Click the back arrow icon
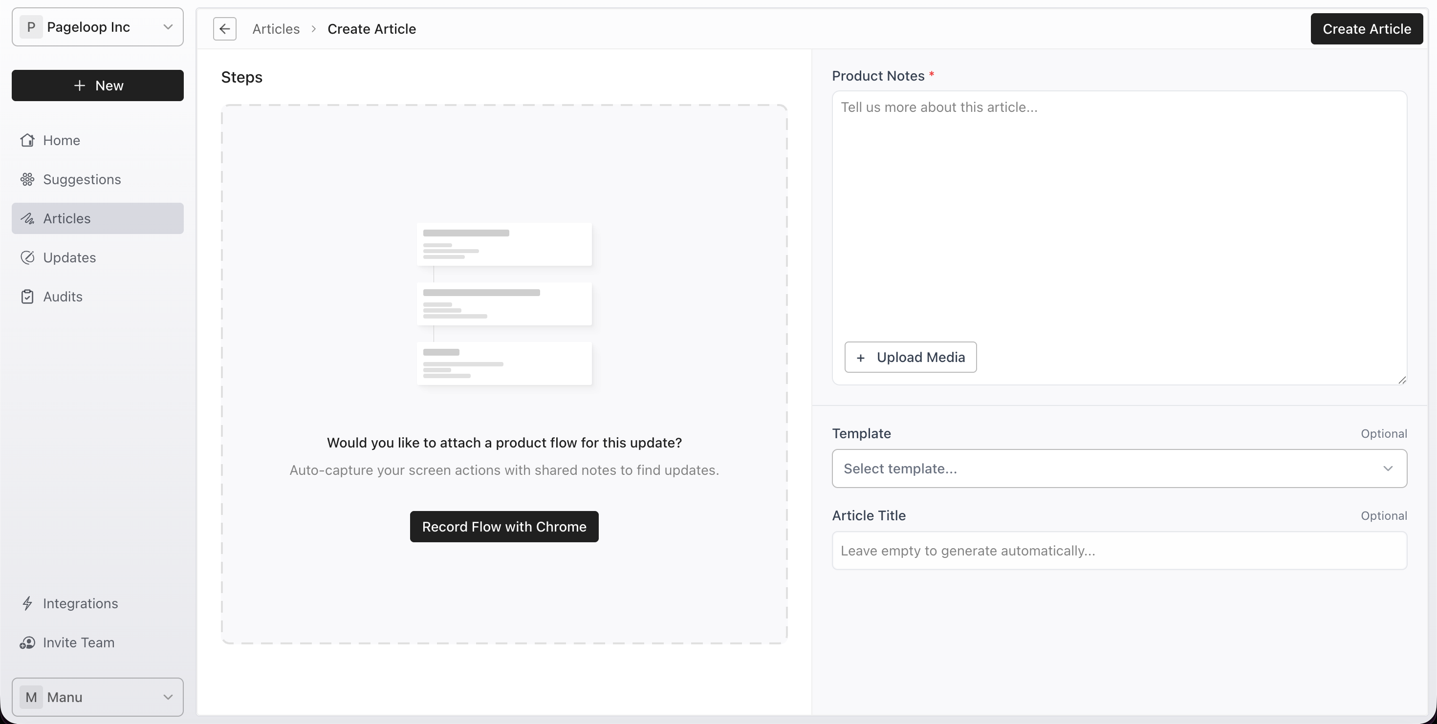Screen dimensions: 1437x724 pos(224,29)
